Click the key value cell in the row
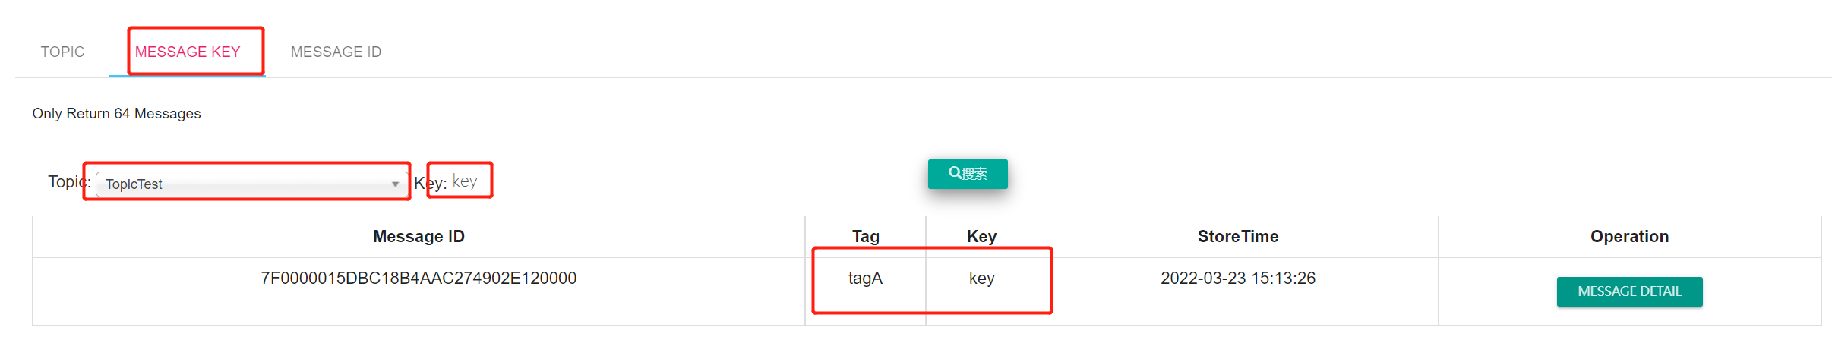This screenshot has width=1832, height=340. [x=981, y=279]
